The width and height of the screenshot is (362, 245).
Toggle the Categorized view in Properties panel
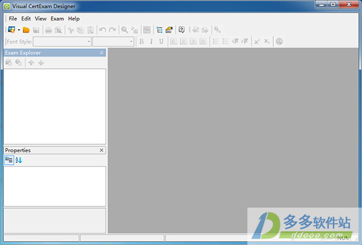click(9, 160)
